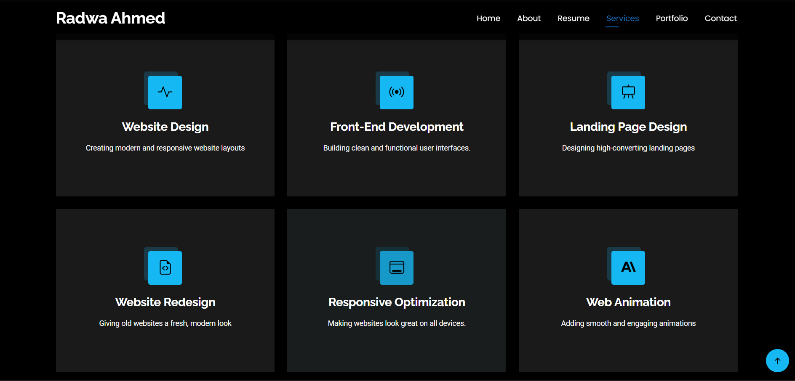This screenshot has width=795, height=381.
Task: Select the active Services nav item
Action: (622, 18)
